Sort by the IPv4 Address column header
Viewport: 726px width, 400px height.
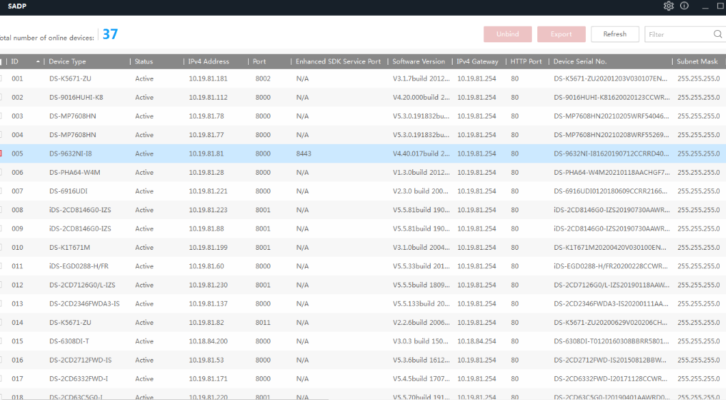(x=209, y=61)
